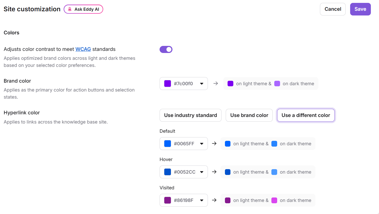Click the Visited link swatch beside #86198F
The image size is (379, 214).
167,200
